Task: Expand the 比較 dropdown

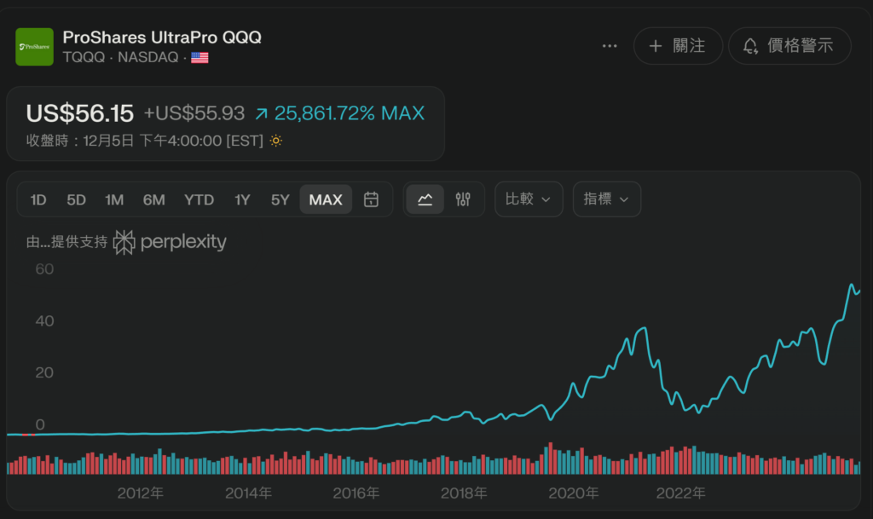Action: (x=529, y=199)
